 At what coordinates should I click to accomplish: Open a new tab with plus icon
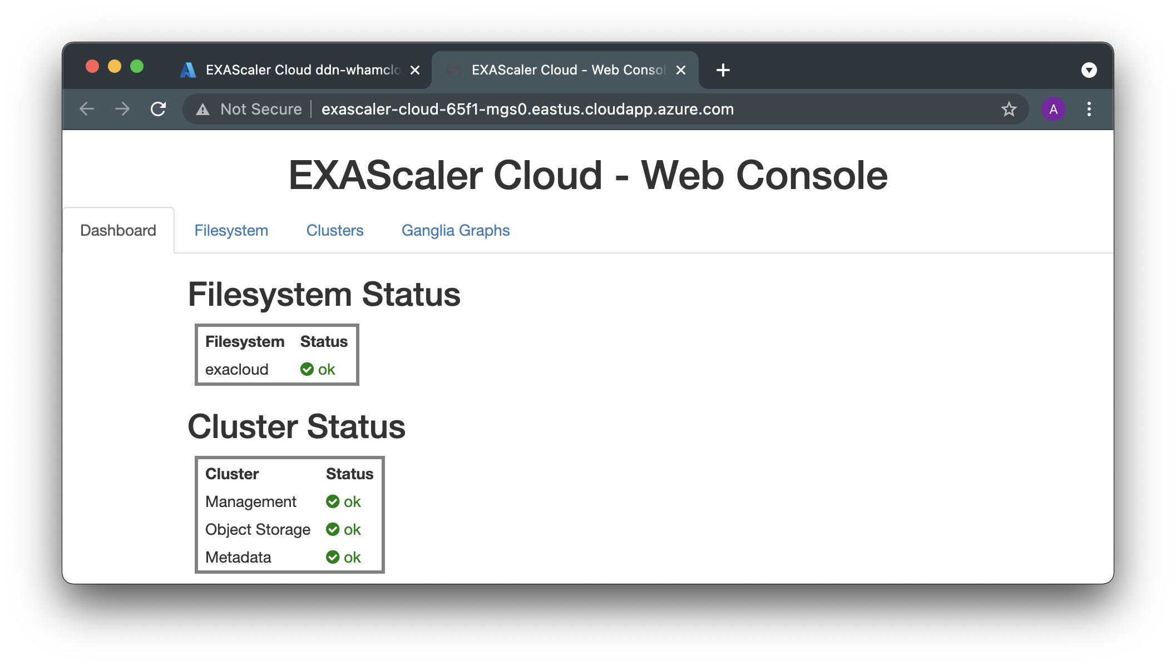click(x=723, y=70)
